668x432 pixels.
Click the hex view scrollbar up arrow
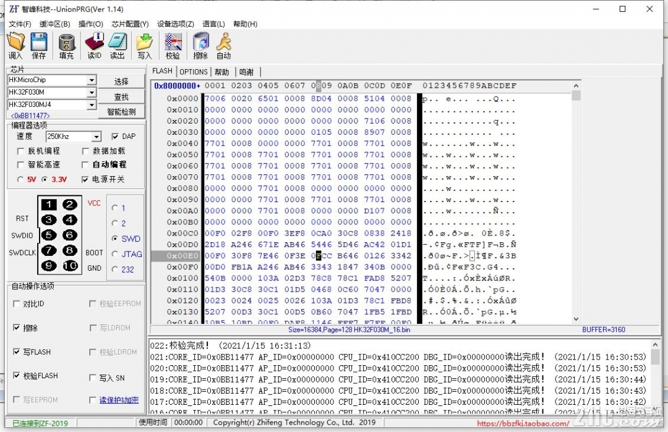point(576,85)
